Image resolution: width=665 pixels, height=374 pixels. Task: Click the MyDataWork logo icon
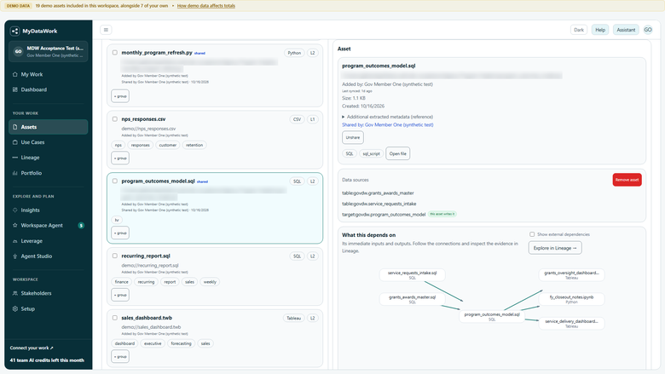point(14,31)
